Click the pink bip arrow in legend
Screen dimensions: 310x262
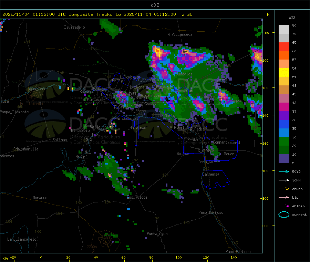[284, 197]
